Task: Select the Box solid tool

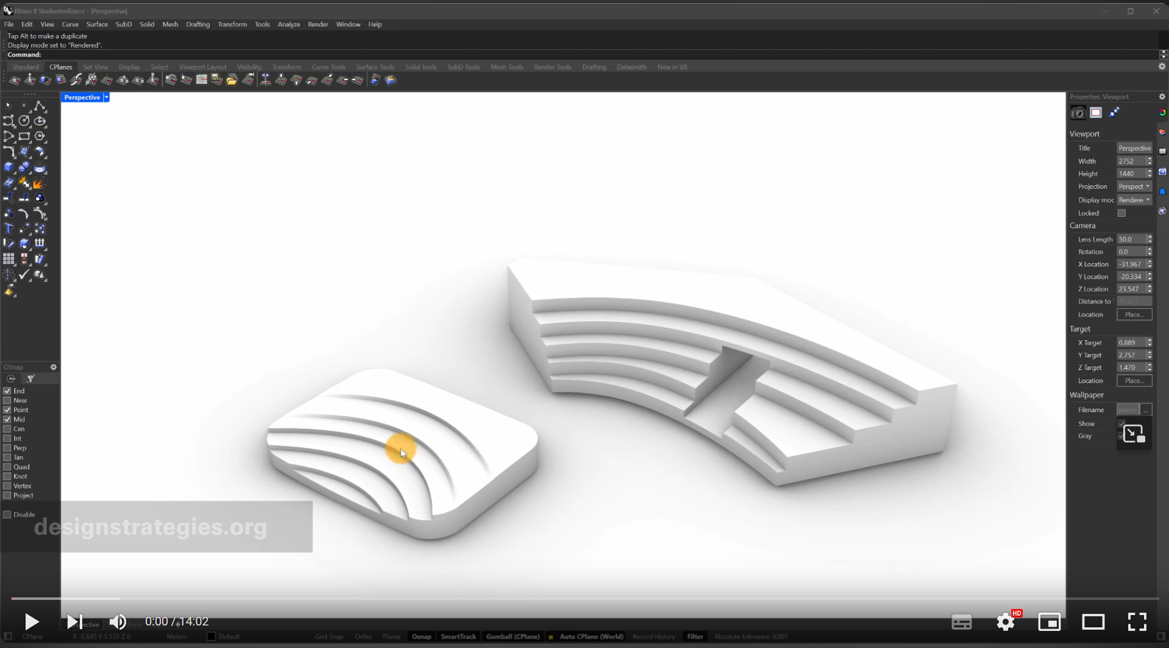Action: pyautogui.click(x=9, y=167)
